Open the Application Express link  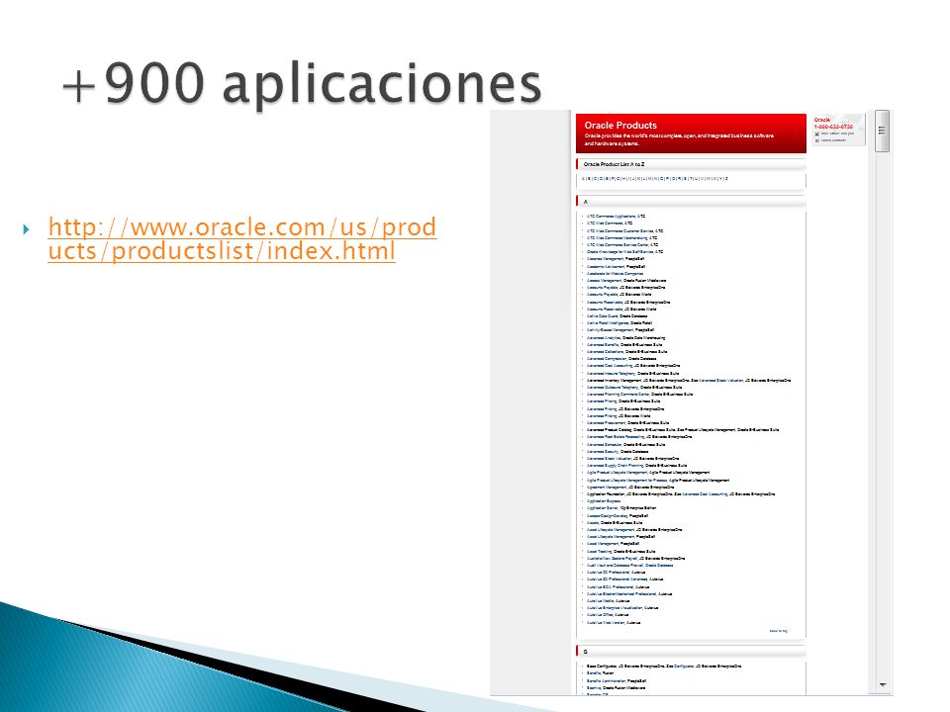point(604,501)
